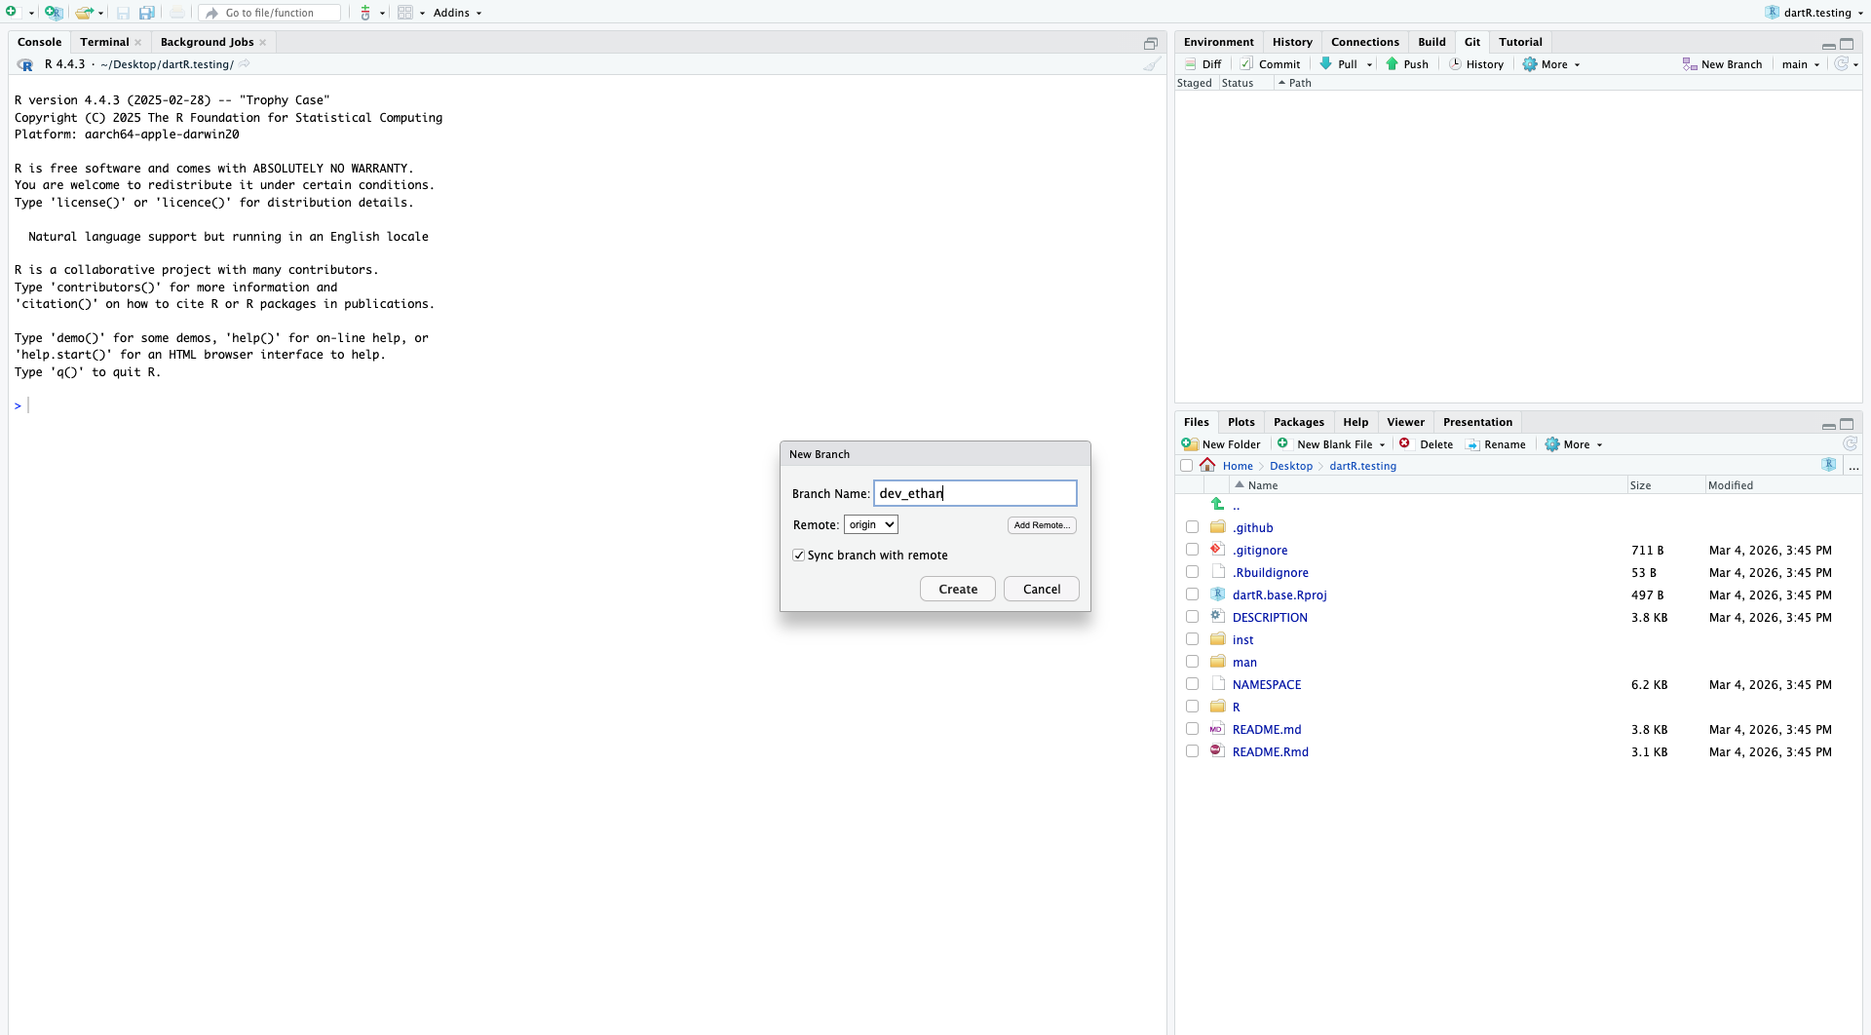
Task: Click the Git Pull arrow icon
Action: click(x=1325, y=64)
